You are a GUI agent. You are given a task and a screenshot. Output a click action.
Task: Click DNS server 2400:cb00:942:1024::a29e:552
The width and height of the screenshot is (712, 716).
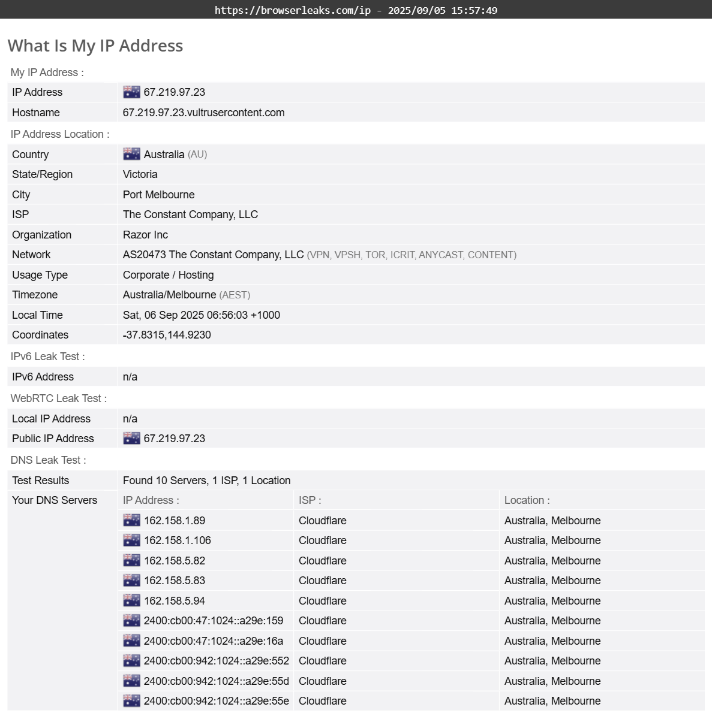[x=216, y=661]
